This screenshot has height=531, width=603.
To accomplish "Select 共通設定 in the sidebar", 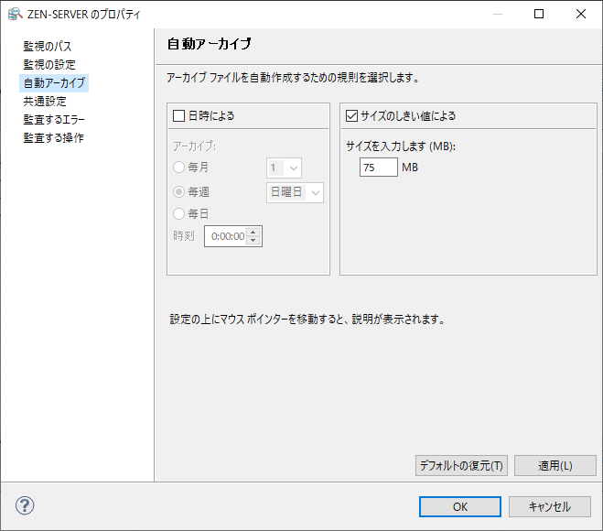I will click(45, 101).
